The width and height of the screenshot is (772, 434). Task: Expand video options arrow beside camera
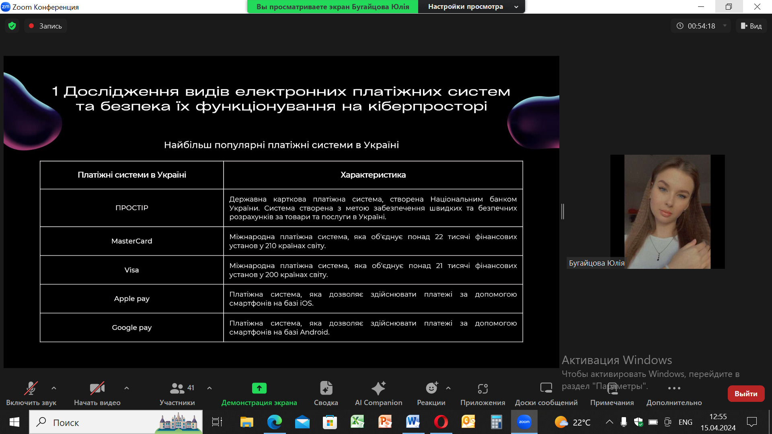pos(127,388)
